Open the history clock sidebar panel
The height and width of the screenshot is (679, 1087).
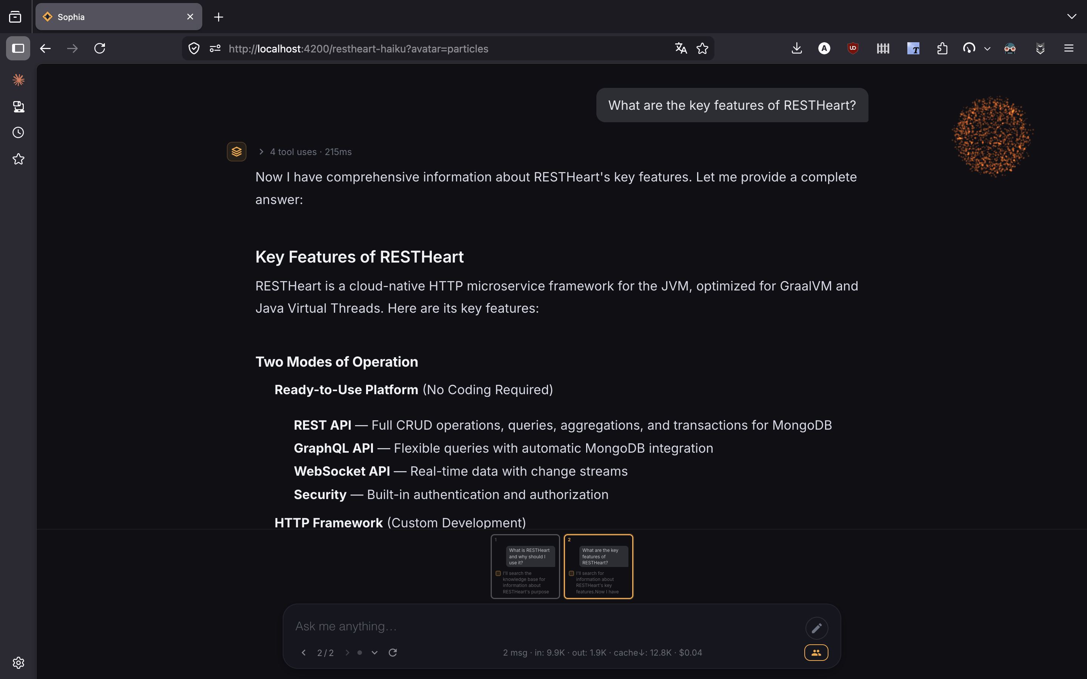point(18,132)
